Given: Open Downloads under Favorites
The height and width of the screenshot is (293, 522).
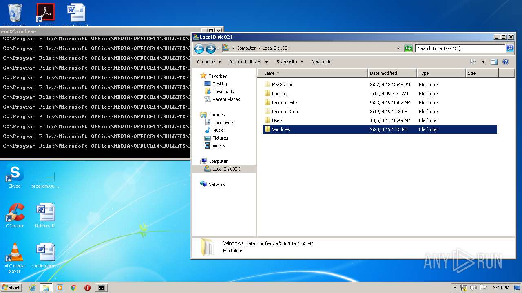Looking at the screenshot, I should (x=223, y=92).
